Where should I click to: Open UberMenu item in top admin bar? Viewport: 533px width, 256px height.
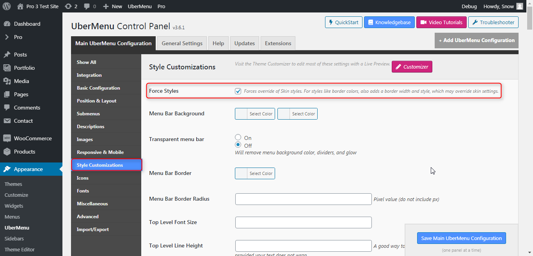coord(139,6)
